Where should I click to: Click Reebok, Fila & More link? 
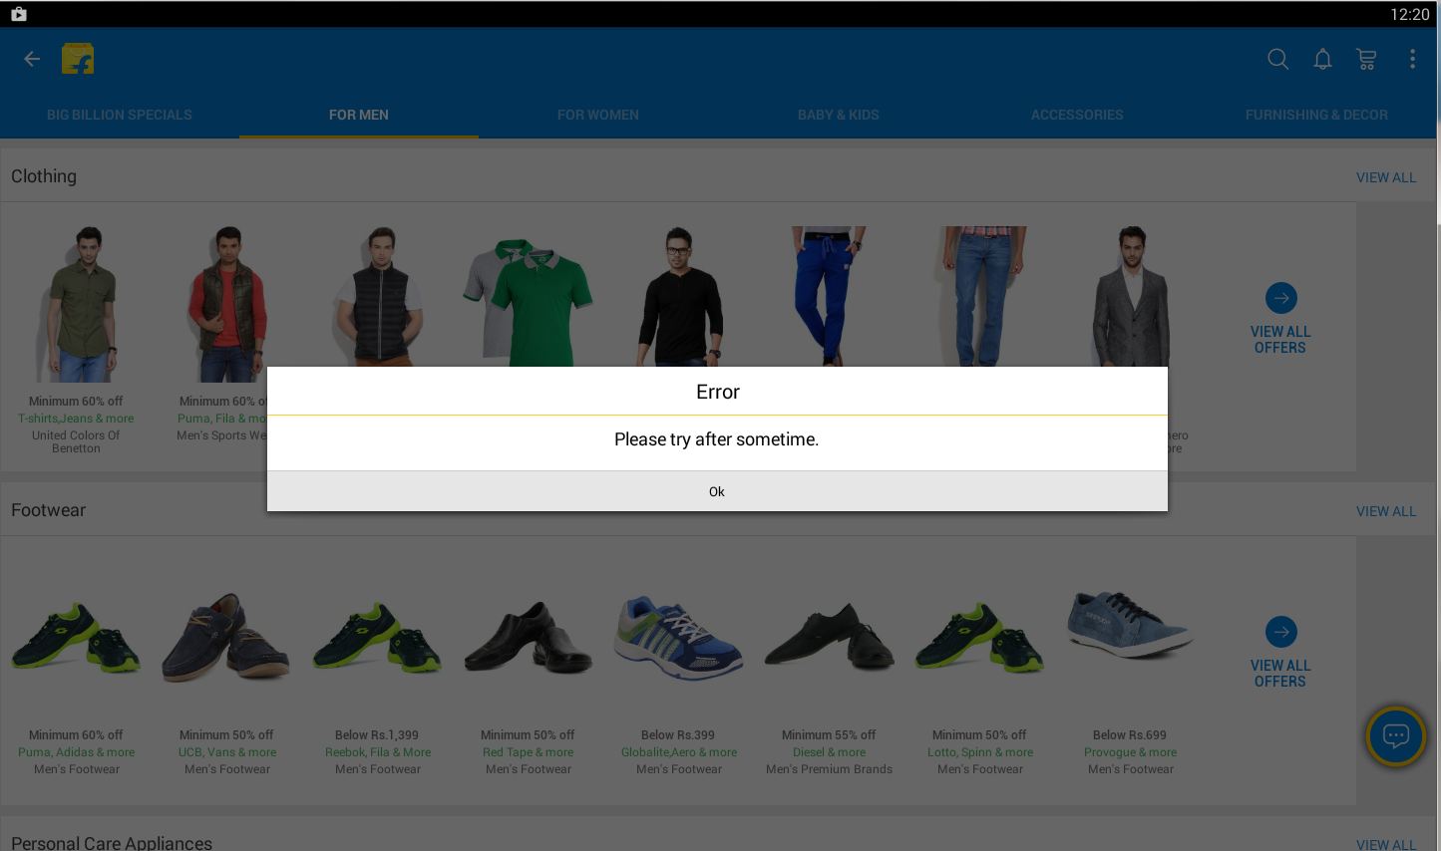point(378,752)
